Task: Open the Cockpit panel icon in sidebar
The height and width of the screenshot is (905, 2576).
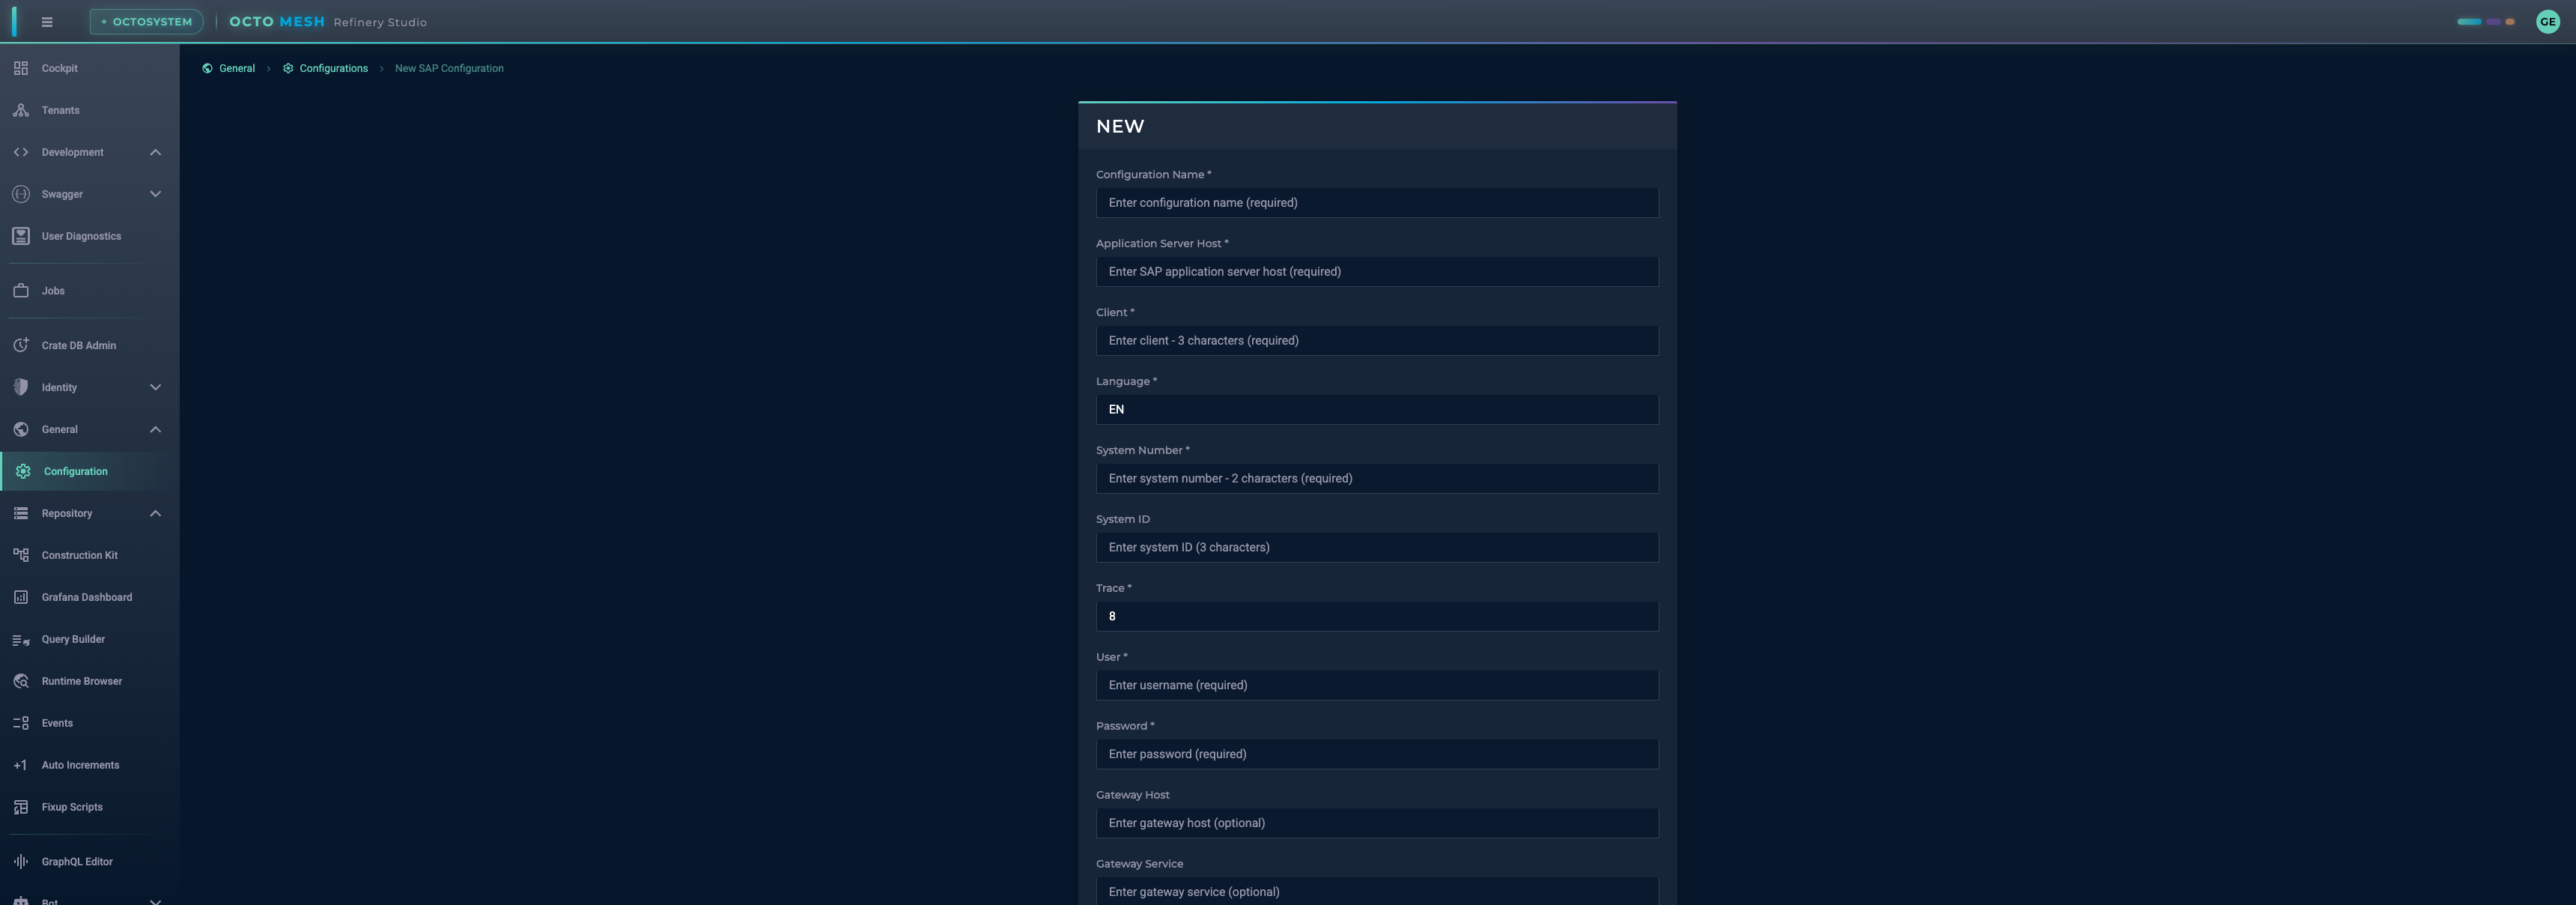Action: [x=21, y=68]
